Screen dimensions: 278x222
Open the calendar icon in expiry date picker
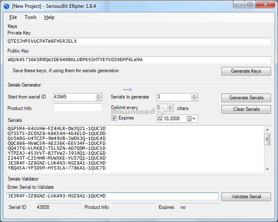(189, 119)
